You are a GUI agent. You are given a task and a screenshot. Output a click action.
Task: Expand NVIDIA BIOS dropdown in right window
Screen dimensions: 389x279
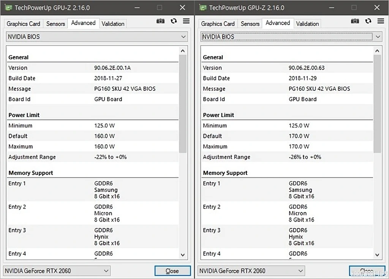291,37
